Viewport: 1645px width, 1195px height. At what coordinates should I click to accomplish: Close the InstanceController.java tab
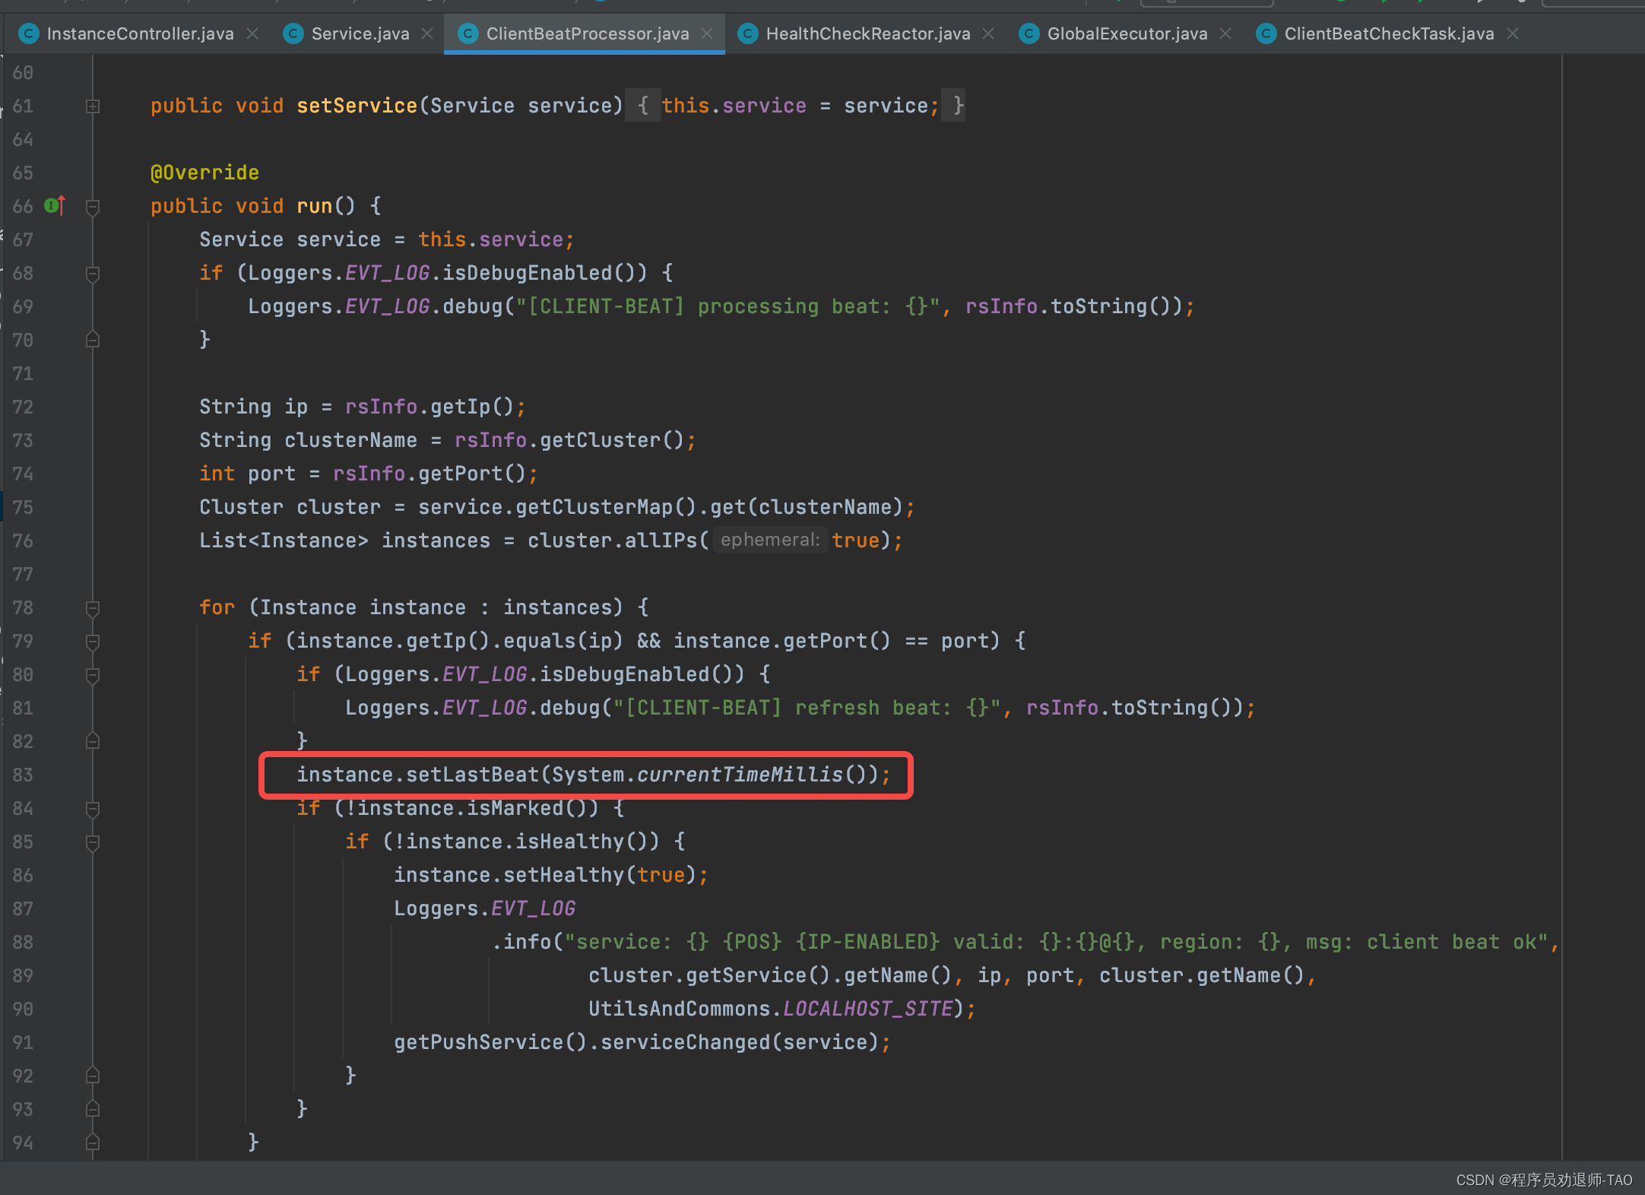(x=252, y=33)
